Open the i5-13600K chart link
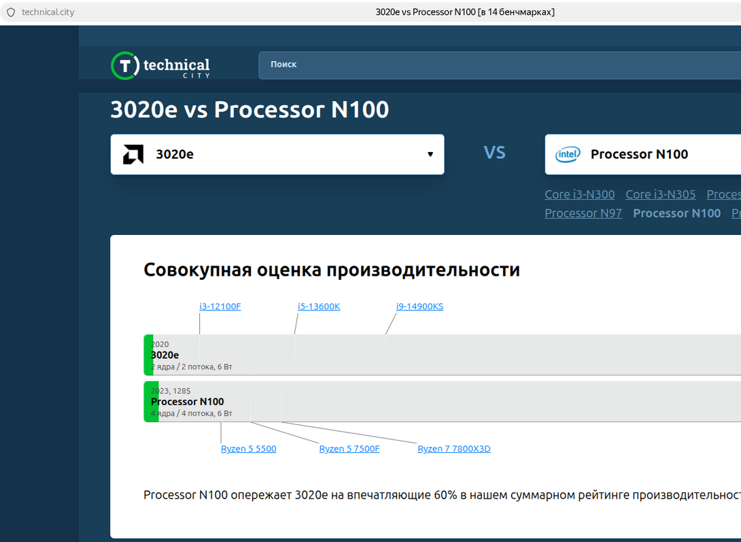The image size is (741, 542). [x=319, y=306]
